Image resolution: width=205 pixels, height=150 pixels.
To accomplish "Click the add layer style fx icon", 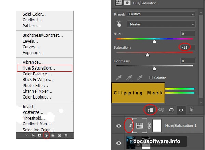I will click(x=33, y=136).
